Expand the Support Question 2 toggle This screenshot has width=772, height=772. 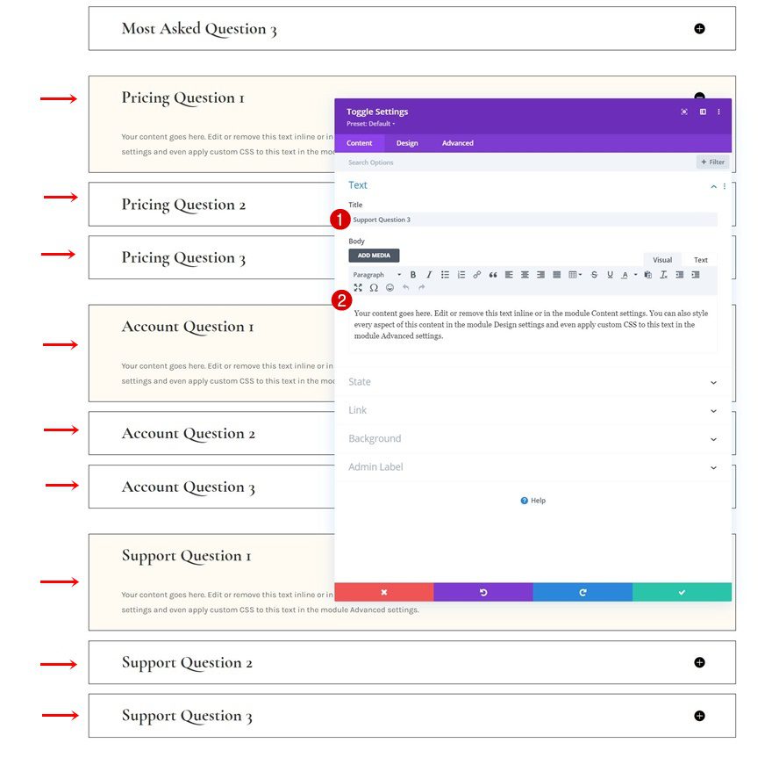click(699, 662)
